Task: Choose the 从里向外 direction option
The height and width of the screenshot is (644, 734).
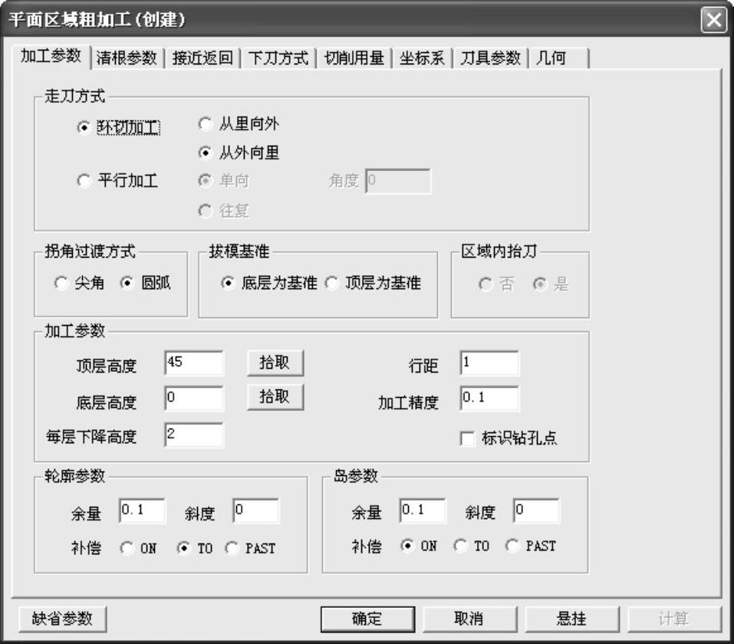Action: [x=205, y=124]
